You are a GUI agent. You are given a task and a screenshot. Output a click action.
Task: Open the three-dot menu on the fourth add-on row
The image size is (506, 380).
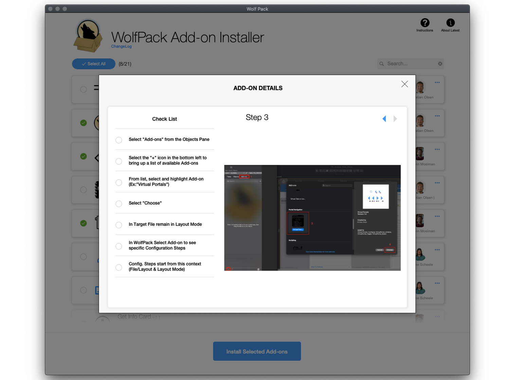pos(437,183)
